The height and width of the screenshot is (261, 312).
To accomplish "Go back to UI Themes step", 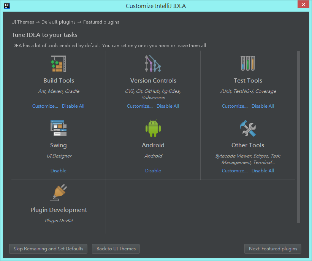I will click(116, 249).
